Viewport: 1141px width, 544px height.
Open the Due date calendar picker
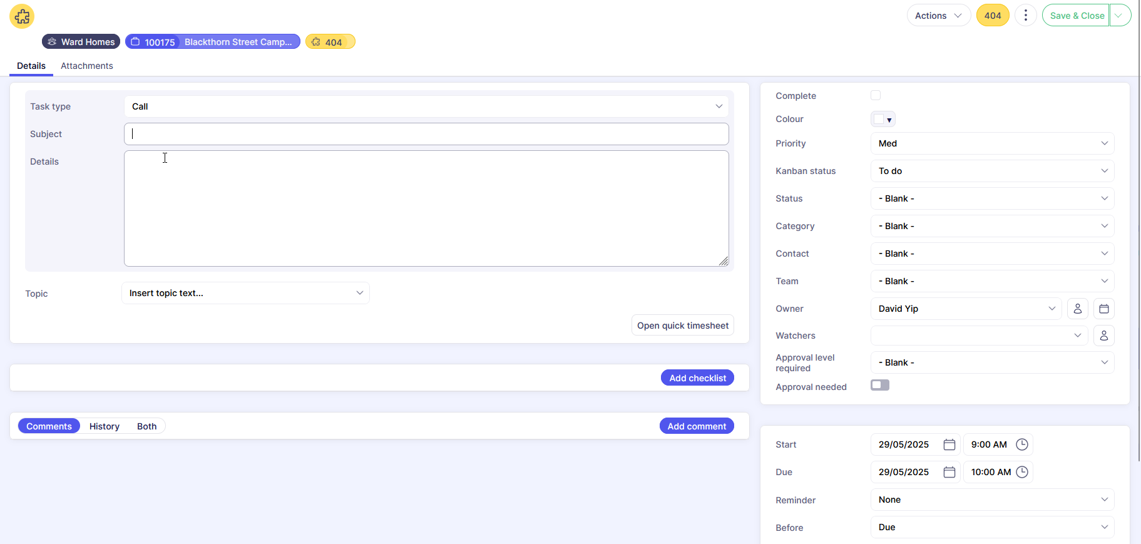pyautogui.click(x=949, y=472)
